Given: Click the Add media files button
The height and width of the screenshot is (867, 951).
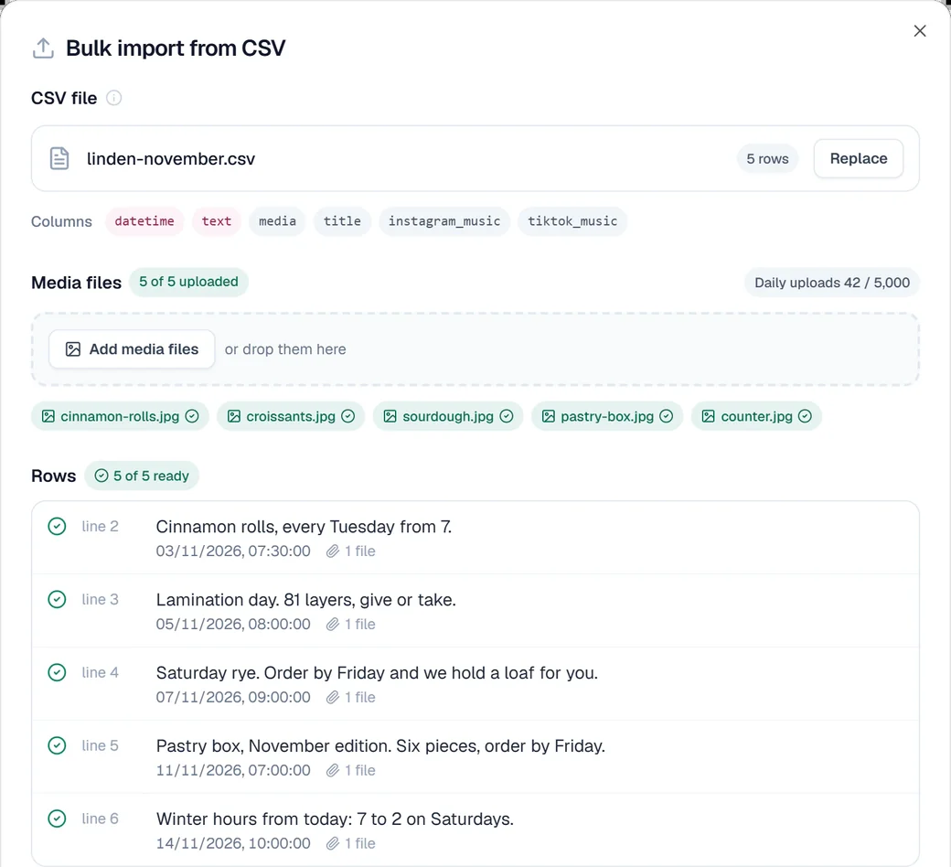Looking at the screenshot, I should pyautogui.click(x=132, y=348).
